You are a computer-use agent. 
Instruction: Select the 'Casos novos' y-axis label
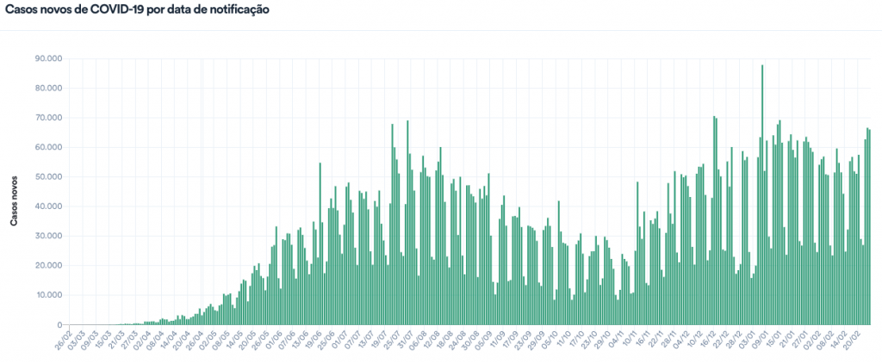pyautogui.click(x=15, y=200)
